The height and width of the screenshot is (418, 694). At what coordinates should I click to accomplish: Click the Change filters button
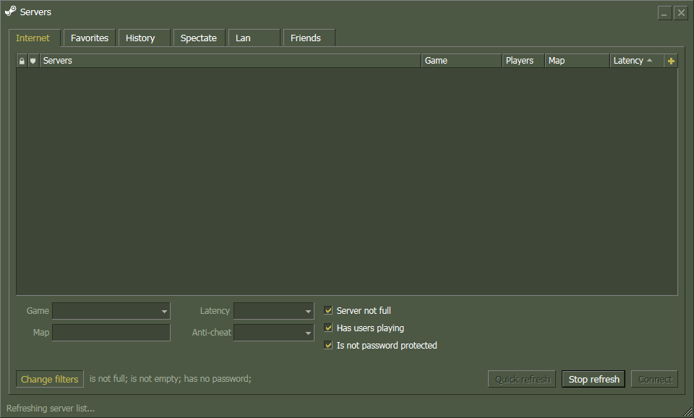coord(50,379)
